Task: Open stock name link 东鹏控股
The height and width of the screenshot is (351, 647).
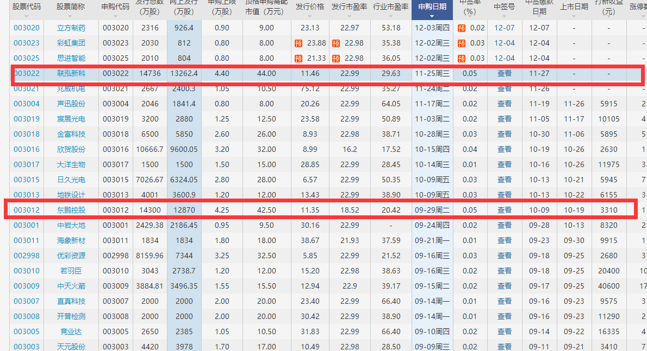Action: click(x=71, y=210)
